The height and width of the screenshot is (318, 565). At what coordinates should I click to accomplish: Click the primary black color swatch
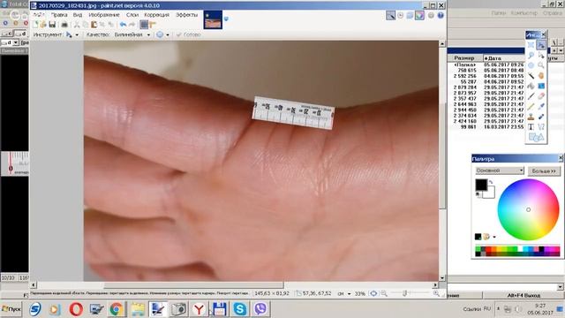click(x=481, y=185)
